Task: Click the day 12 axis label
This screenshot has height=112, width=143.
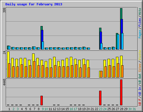Action: pyautogui.click(x=54, y=109)
